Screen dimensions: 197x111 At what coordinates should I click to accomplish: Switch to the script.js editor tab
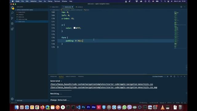coord(79,7)
